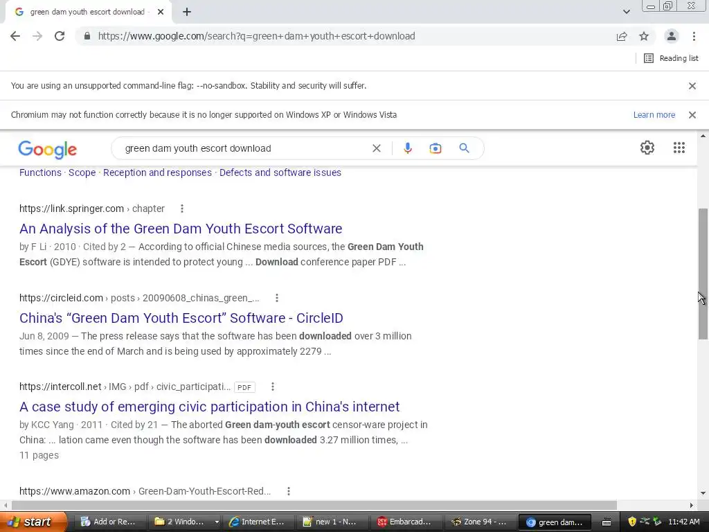
Task: Click the security shield tray icon
Action: [632, 522]
